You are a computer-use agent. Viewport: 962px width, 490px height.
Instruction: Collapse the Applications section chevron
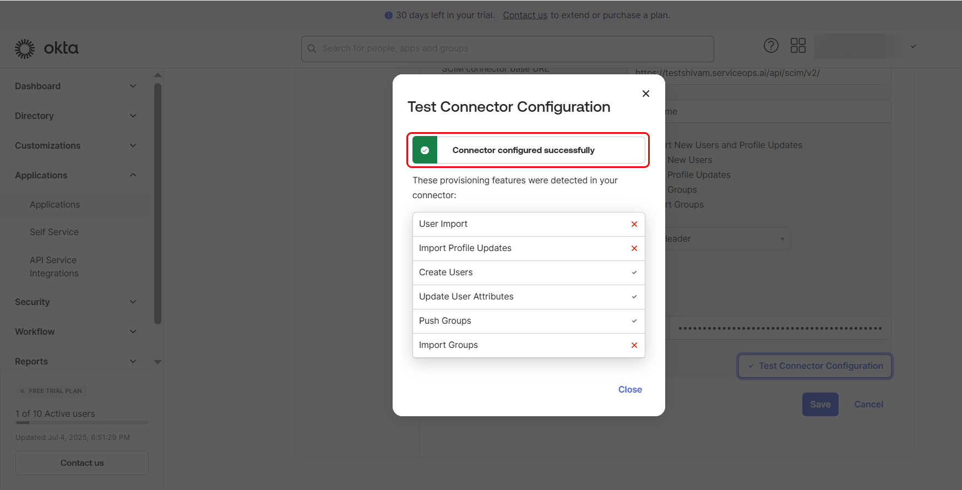133,175
